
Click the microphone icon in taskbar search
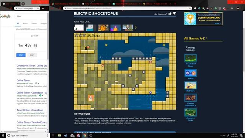(47, 135)
